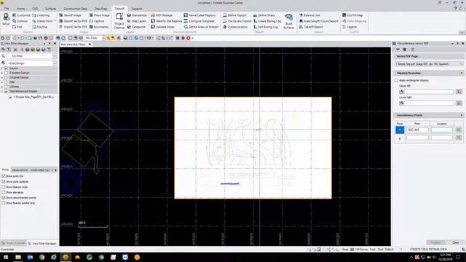Click the Legend command

click(349, 27)
